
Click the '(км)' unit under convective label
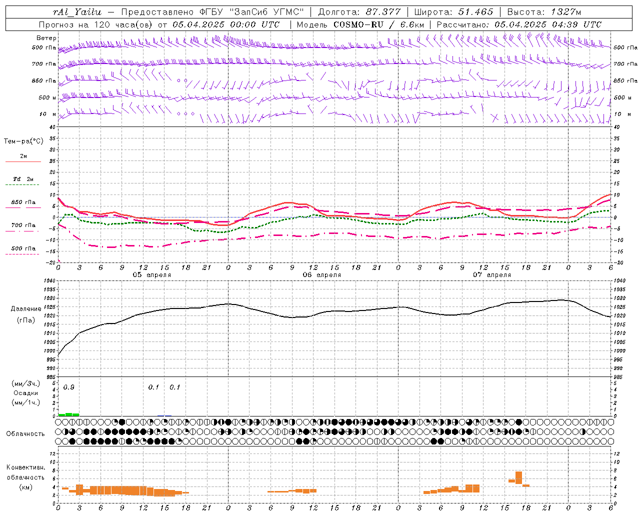coord(25,487)
